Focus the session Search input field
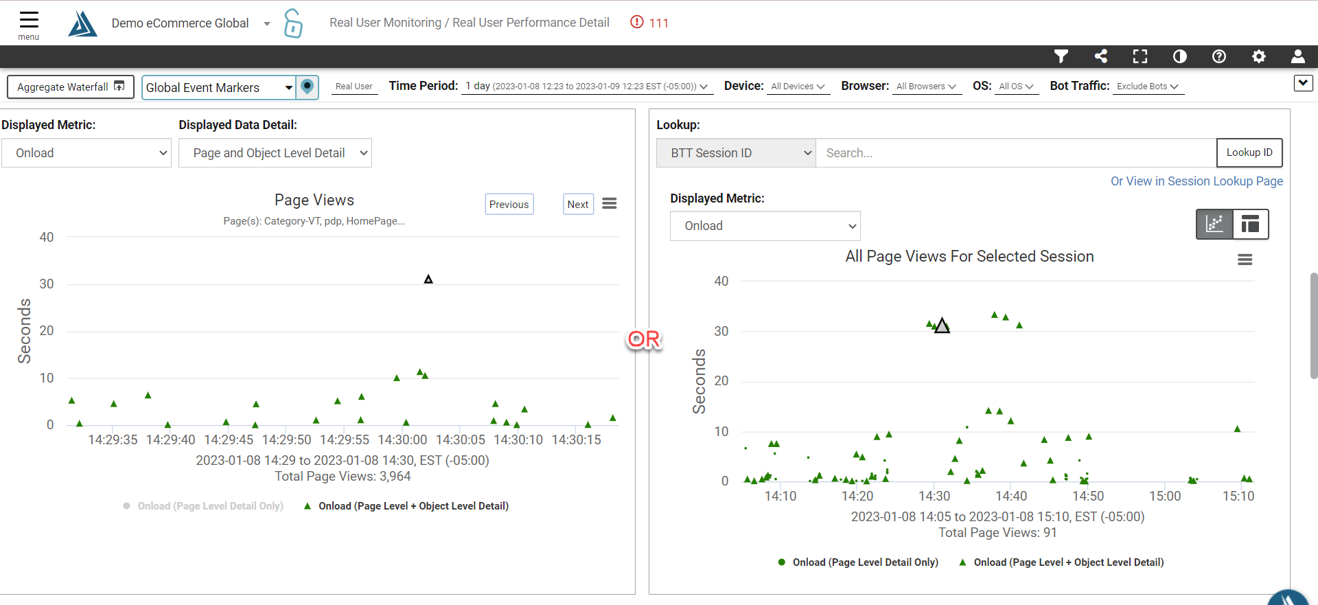 pos(1016,153)
